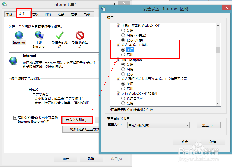Viewport: 232px width, 167px height.
Task: Click the settings list scrollbar thumb
Action: (x=218, y=50)
